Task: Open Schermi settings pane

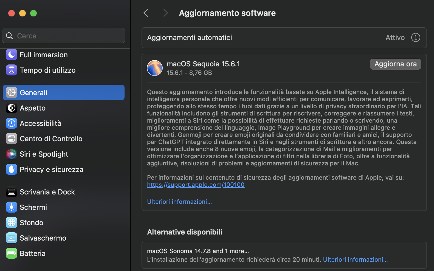Action: click(64, 207)
